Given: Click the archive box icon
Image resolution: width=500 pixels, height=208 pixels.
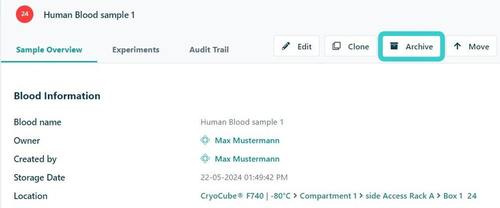Looking at the screenshot, I should 394,46.
